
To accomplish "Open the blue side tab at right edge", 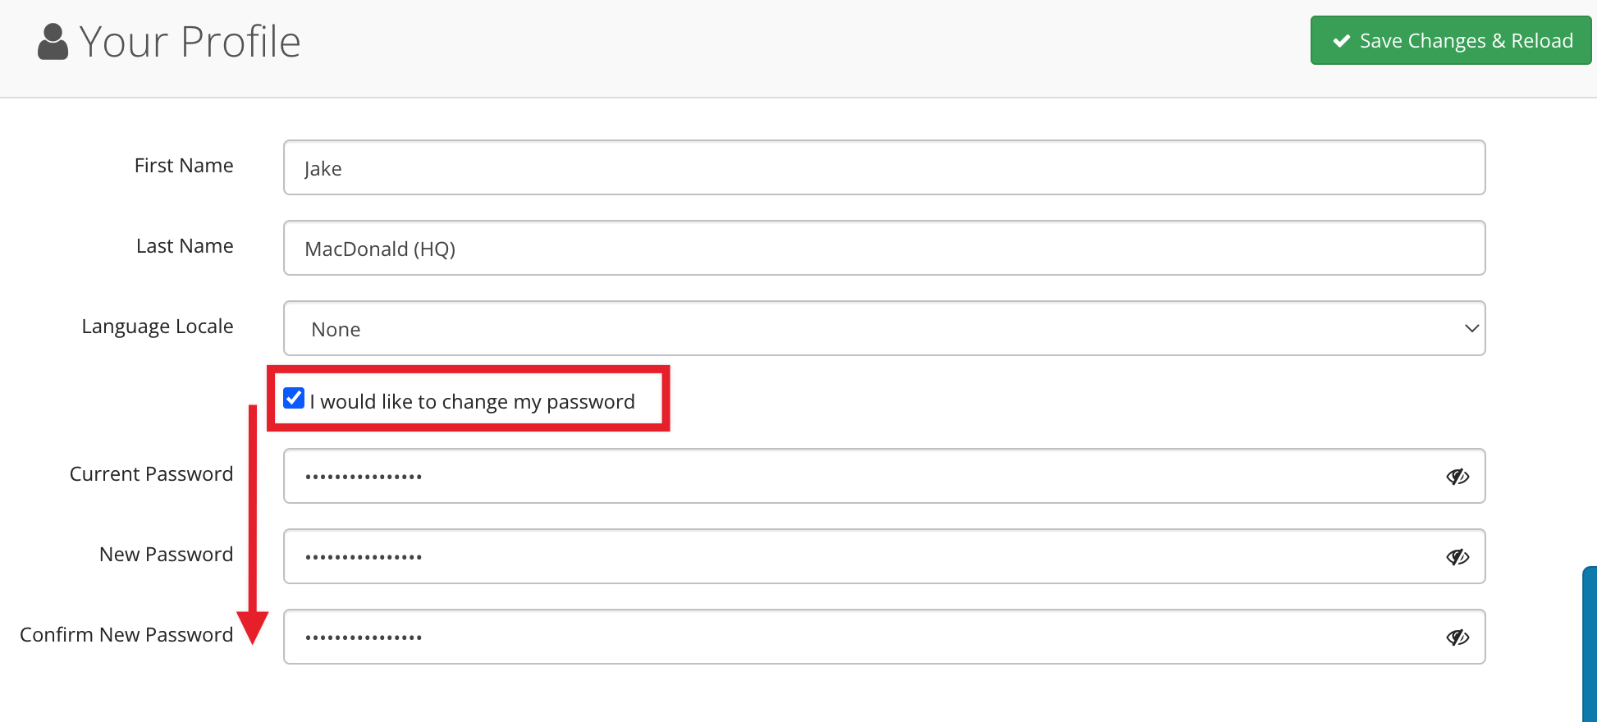I will [1590, 644].
